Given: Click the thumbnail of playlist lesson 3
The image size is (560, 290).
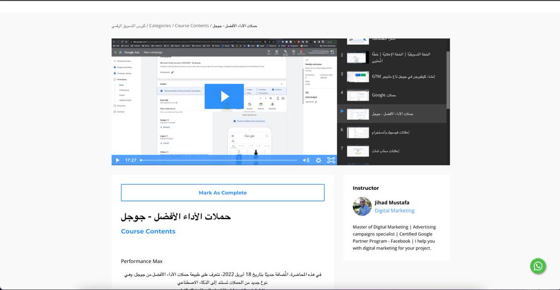Looking at the screenshot, I should [358, 76].
